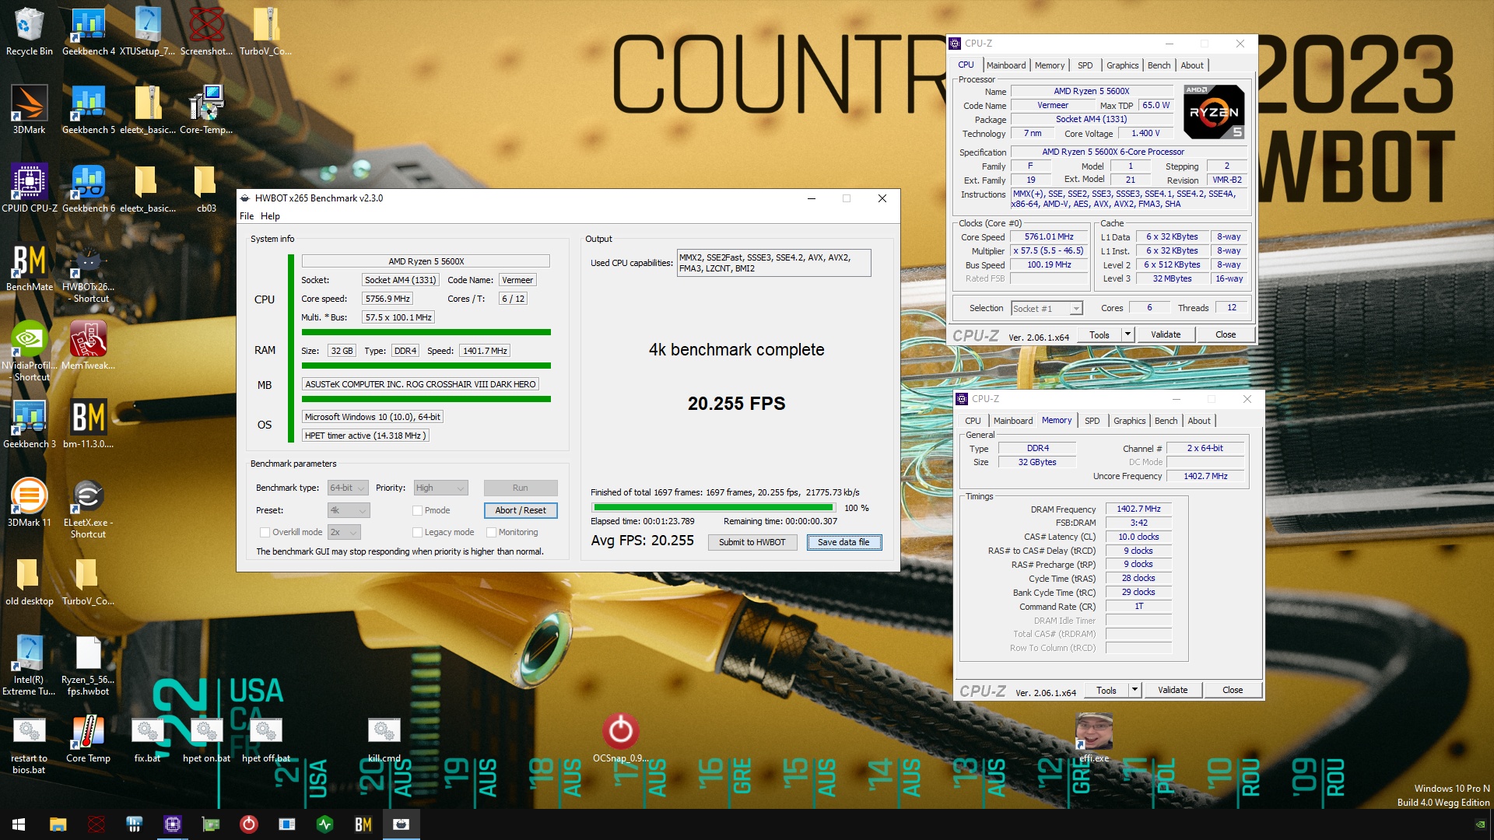Open File Explorer from taskbar
This screenshot has height=840, width=1494.
[x=58, y=824]
